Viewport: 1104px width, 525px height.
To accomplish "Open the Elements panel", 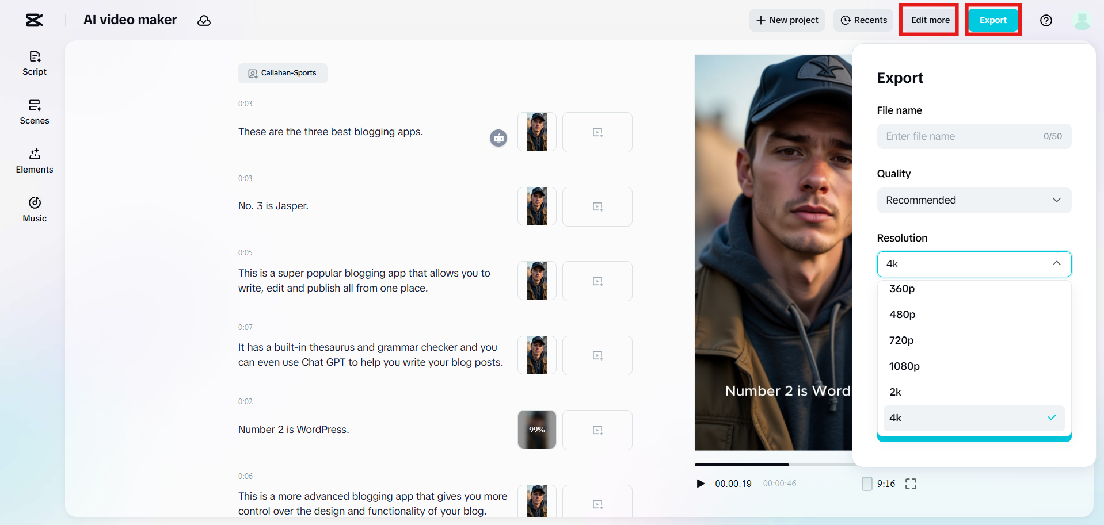I will tap(35, 161).
